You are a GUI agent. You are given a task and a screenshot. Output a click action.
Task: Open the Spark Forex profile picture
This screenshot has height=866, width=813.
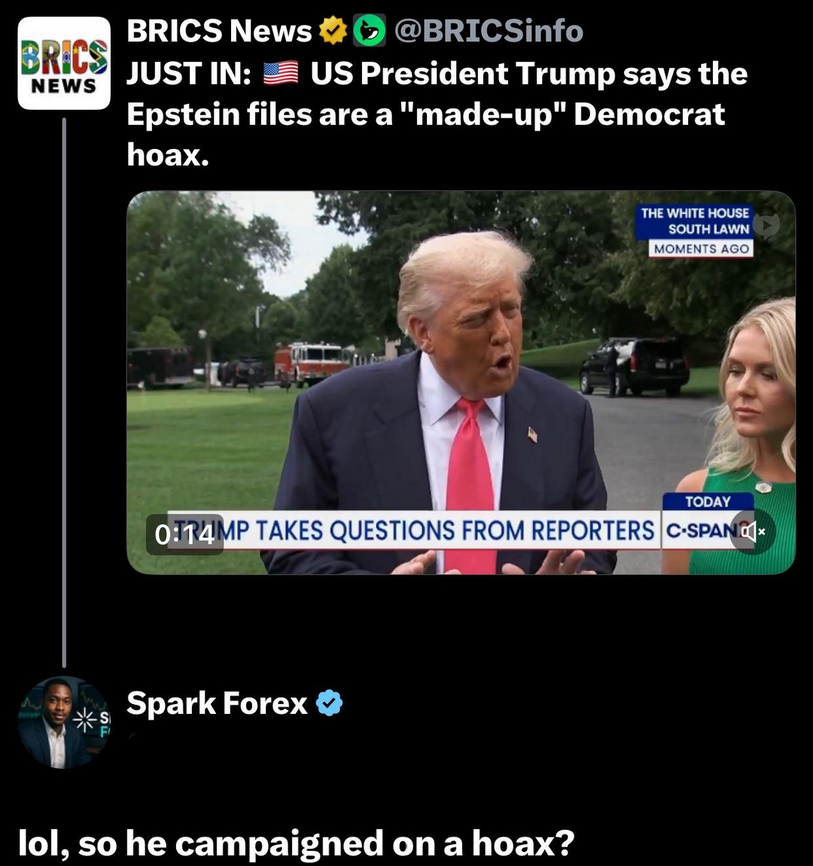tap(64, 722)
